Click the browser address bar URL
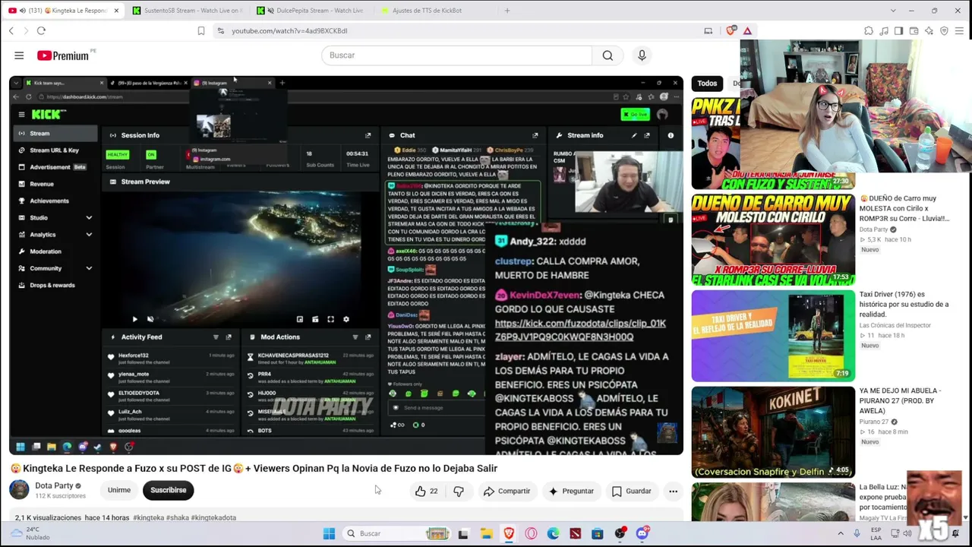Viewport: 972px width, 547px height. click(x=289, y=30)
